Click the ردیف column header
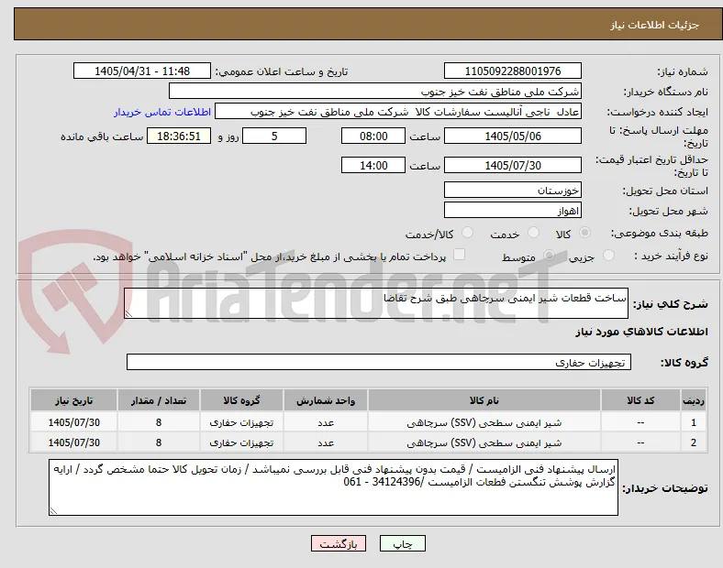The height and width of the screenshot is (568, 723). pos(694,400)
